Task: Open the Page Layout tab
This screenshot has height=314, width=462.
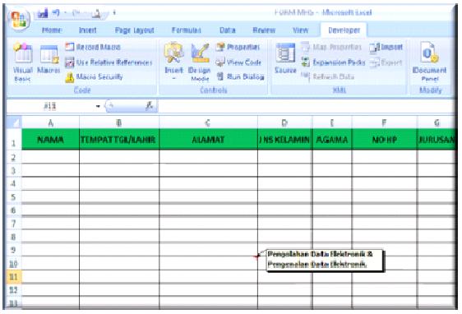Action: (x=134, y=30)
